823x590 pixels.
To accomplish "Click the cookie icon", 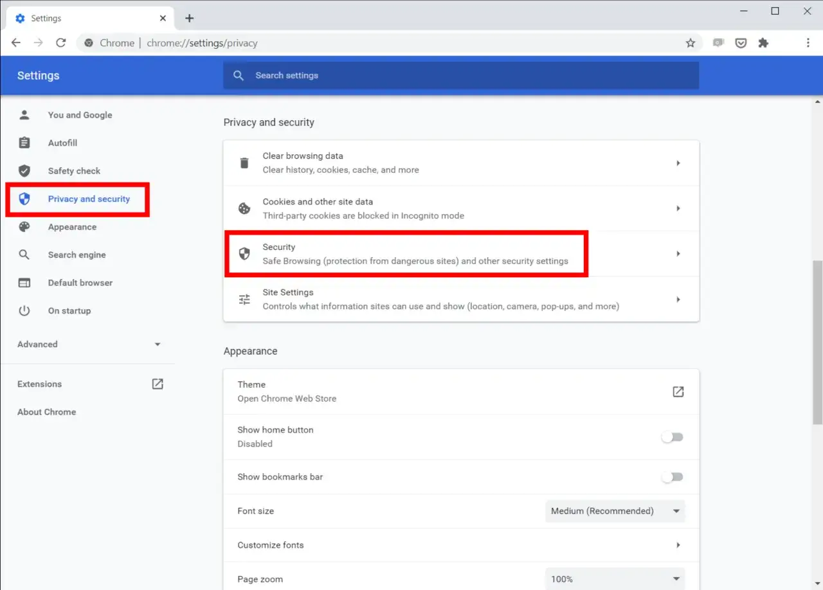I will [244, 208].
